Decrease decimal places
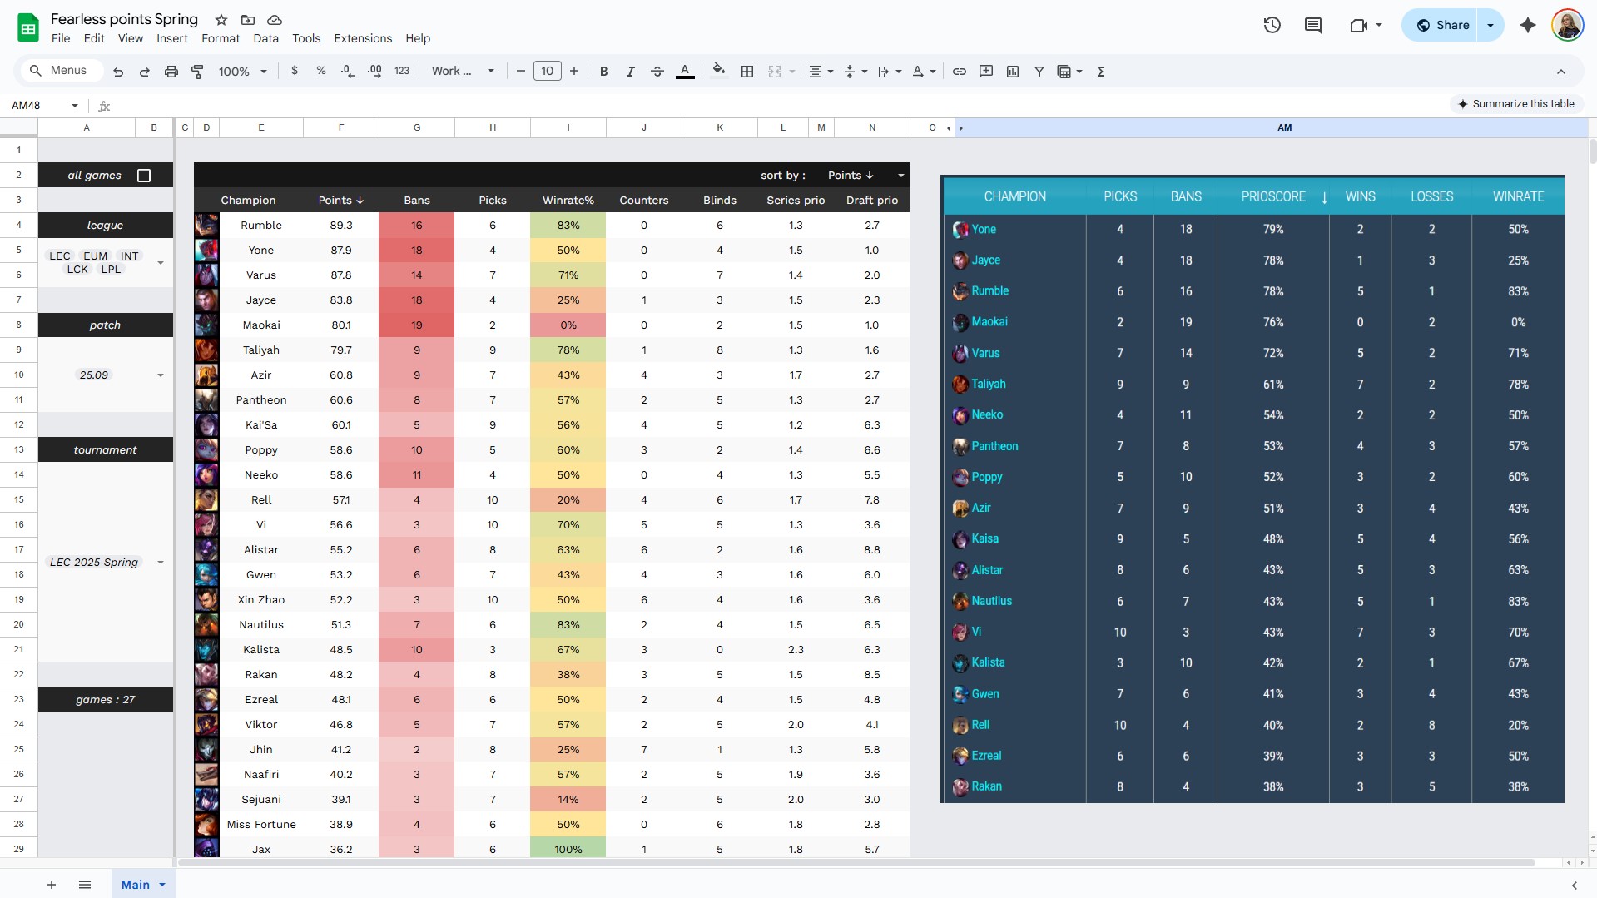This screenshot has width=1597, height=898. 348,72
